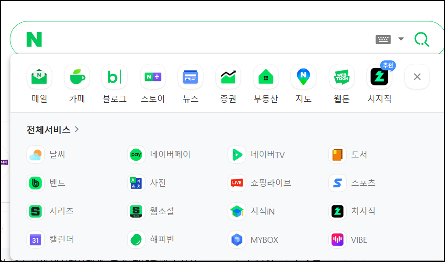445x262 pixels.
Task: Click the MYBOX blue cube icon
Action: pos(237,240)
